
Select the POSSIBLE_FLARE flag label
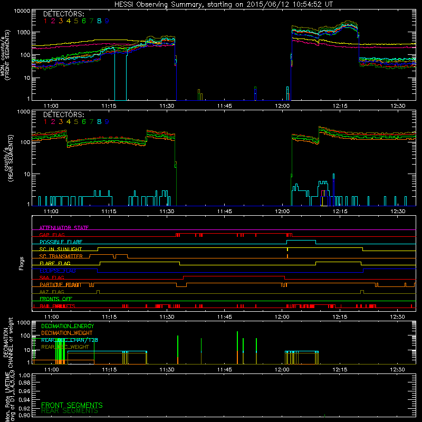[61, 242]
